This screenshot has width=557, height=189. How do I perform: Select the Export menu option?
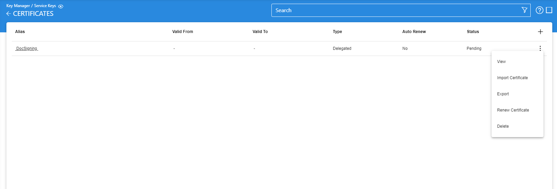pyautogui.click(x=503, y=94)
